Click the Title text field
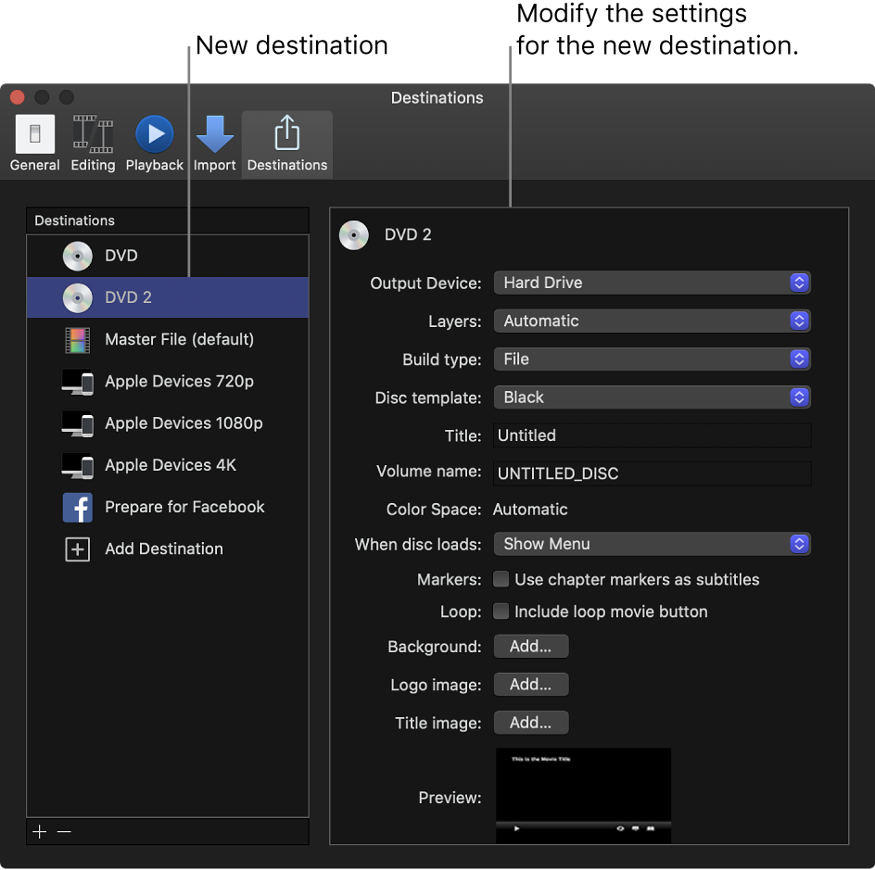This screenshot has width=875, height=870. 652,435
